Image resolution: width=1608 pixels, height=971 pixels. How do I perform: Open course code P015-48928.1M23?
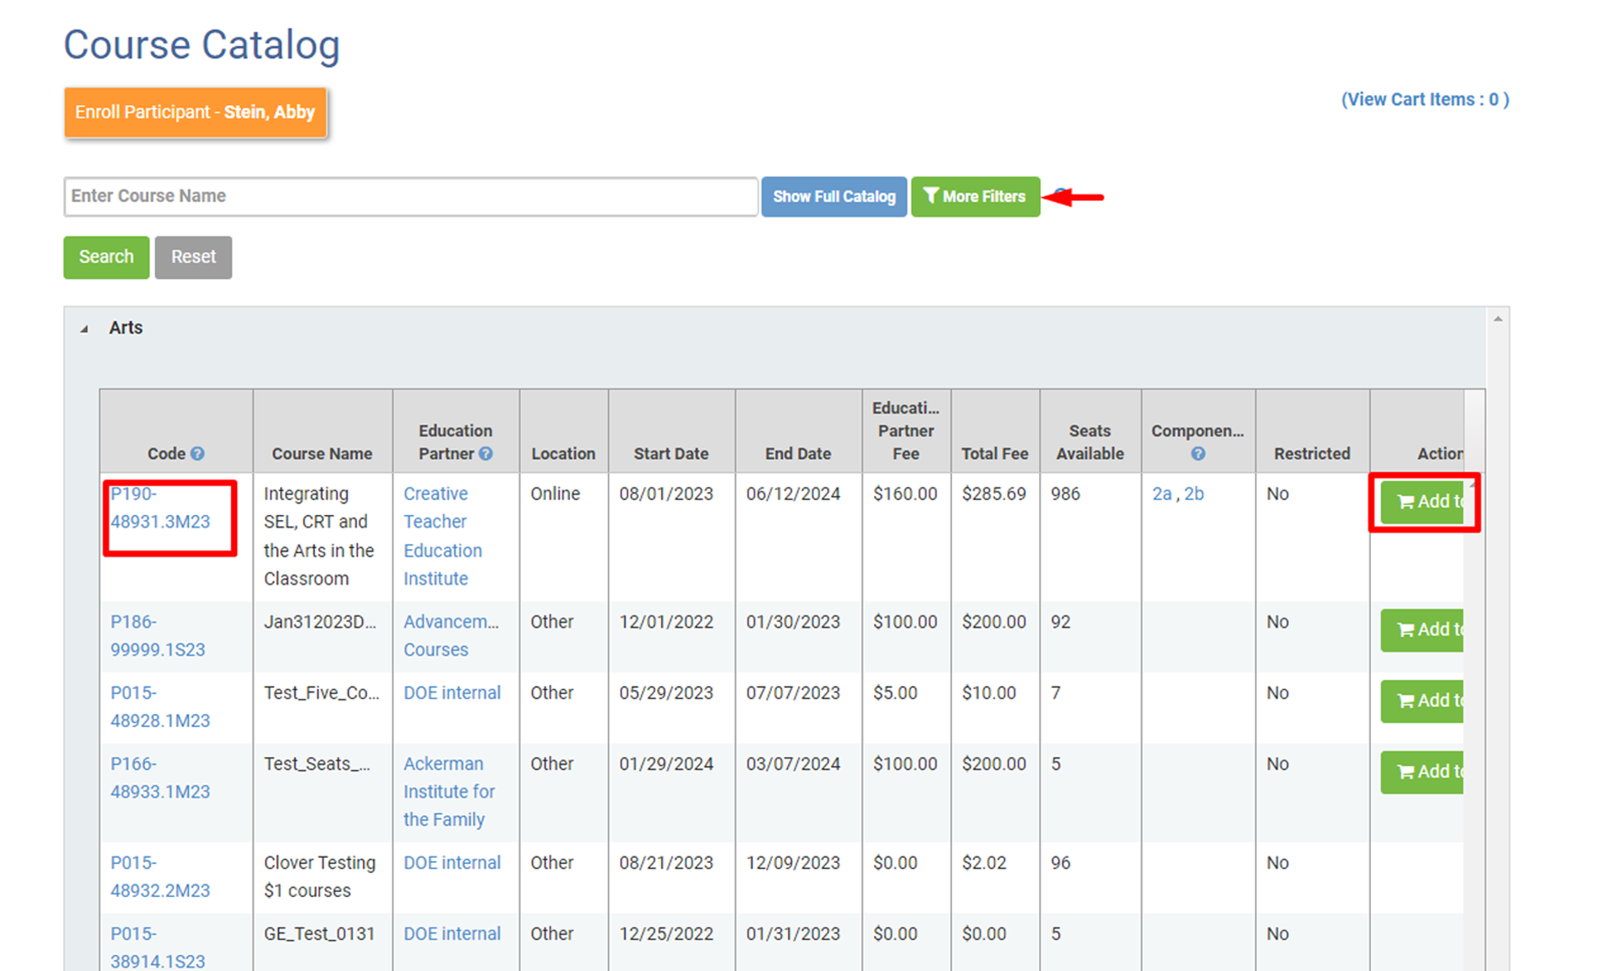click(x=160, y=707)
